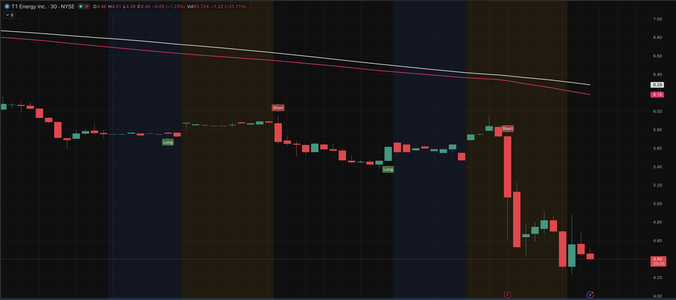Click the low price value 4.39
This screenshot has height=300, width=676.
130,6
